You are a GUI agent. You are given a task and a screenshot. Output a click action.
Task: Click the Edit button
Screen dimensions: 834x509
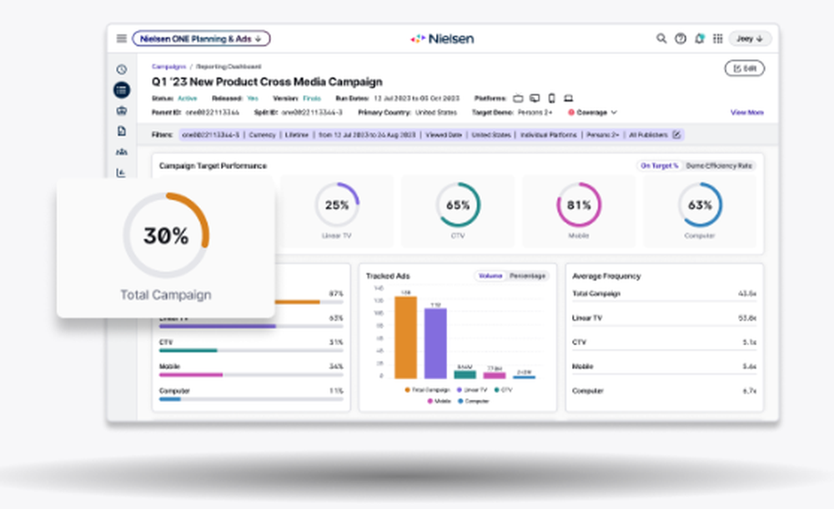tap(745, 68)
